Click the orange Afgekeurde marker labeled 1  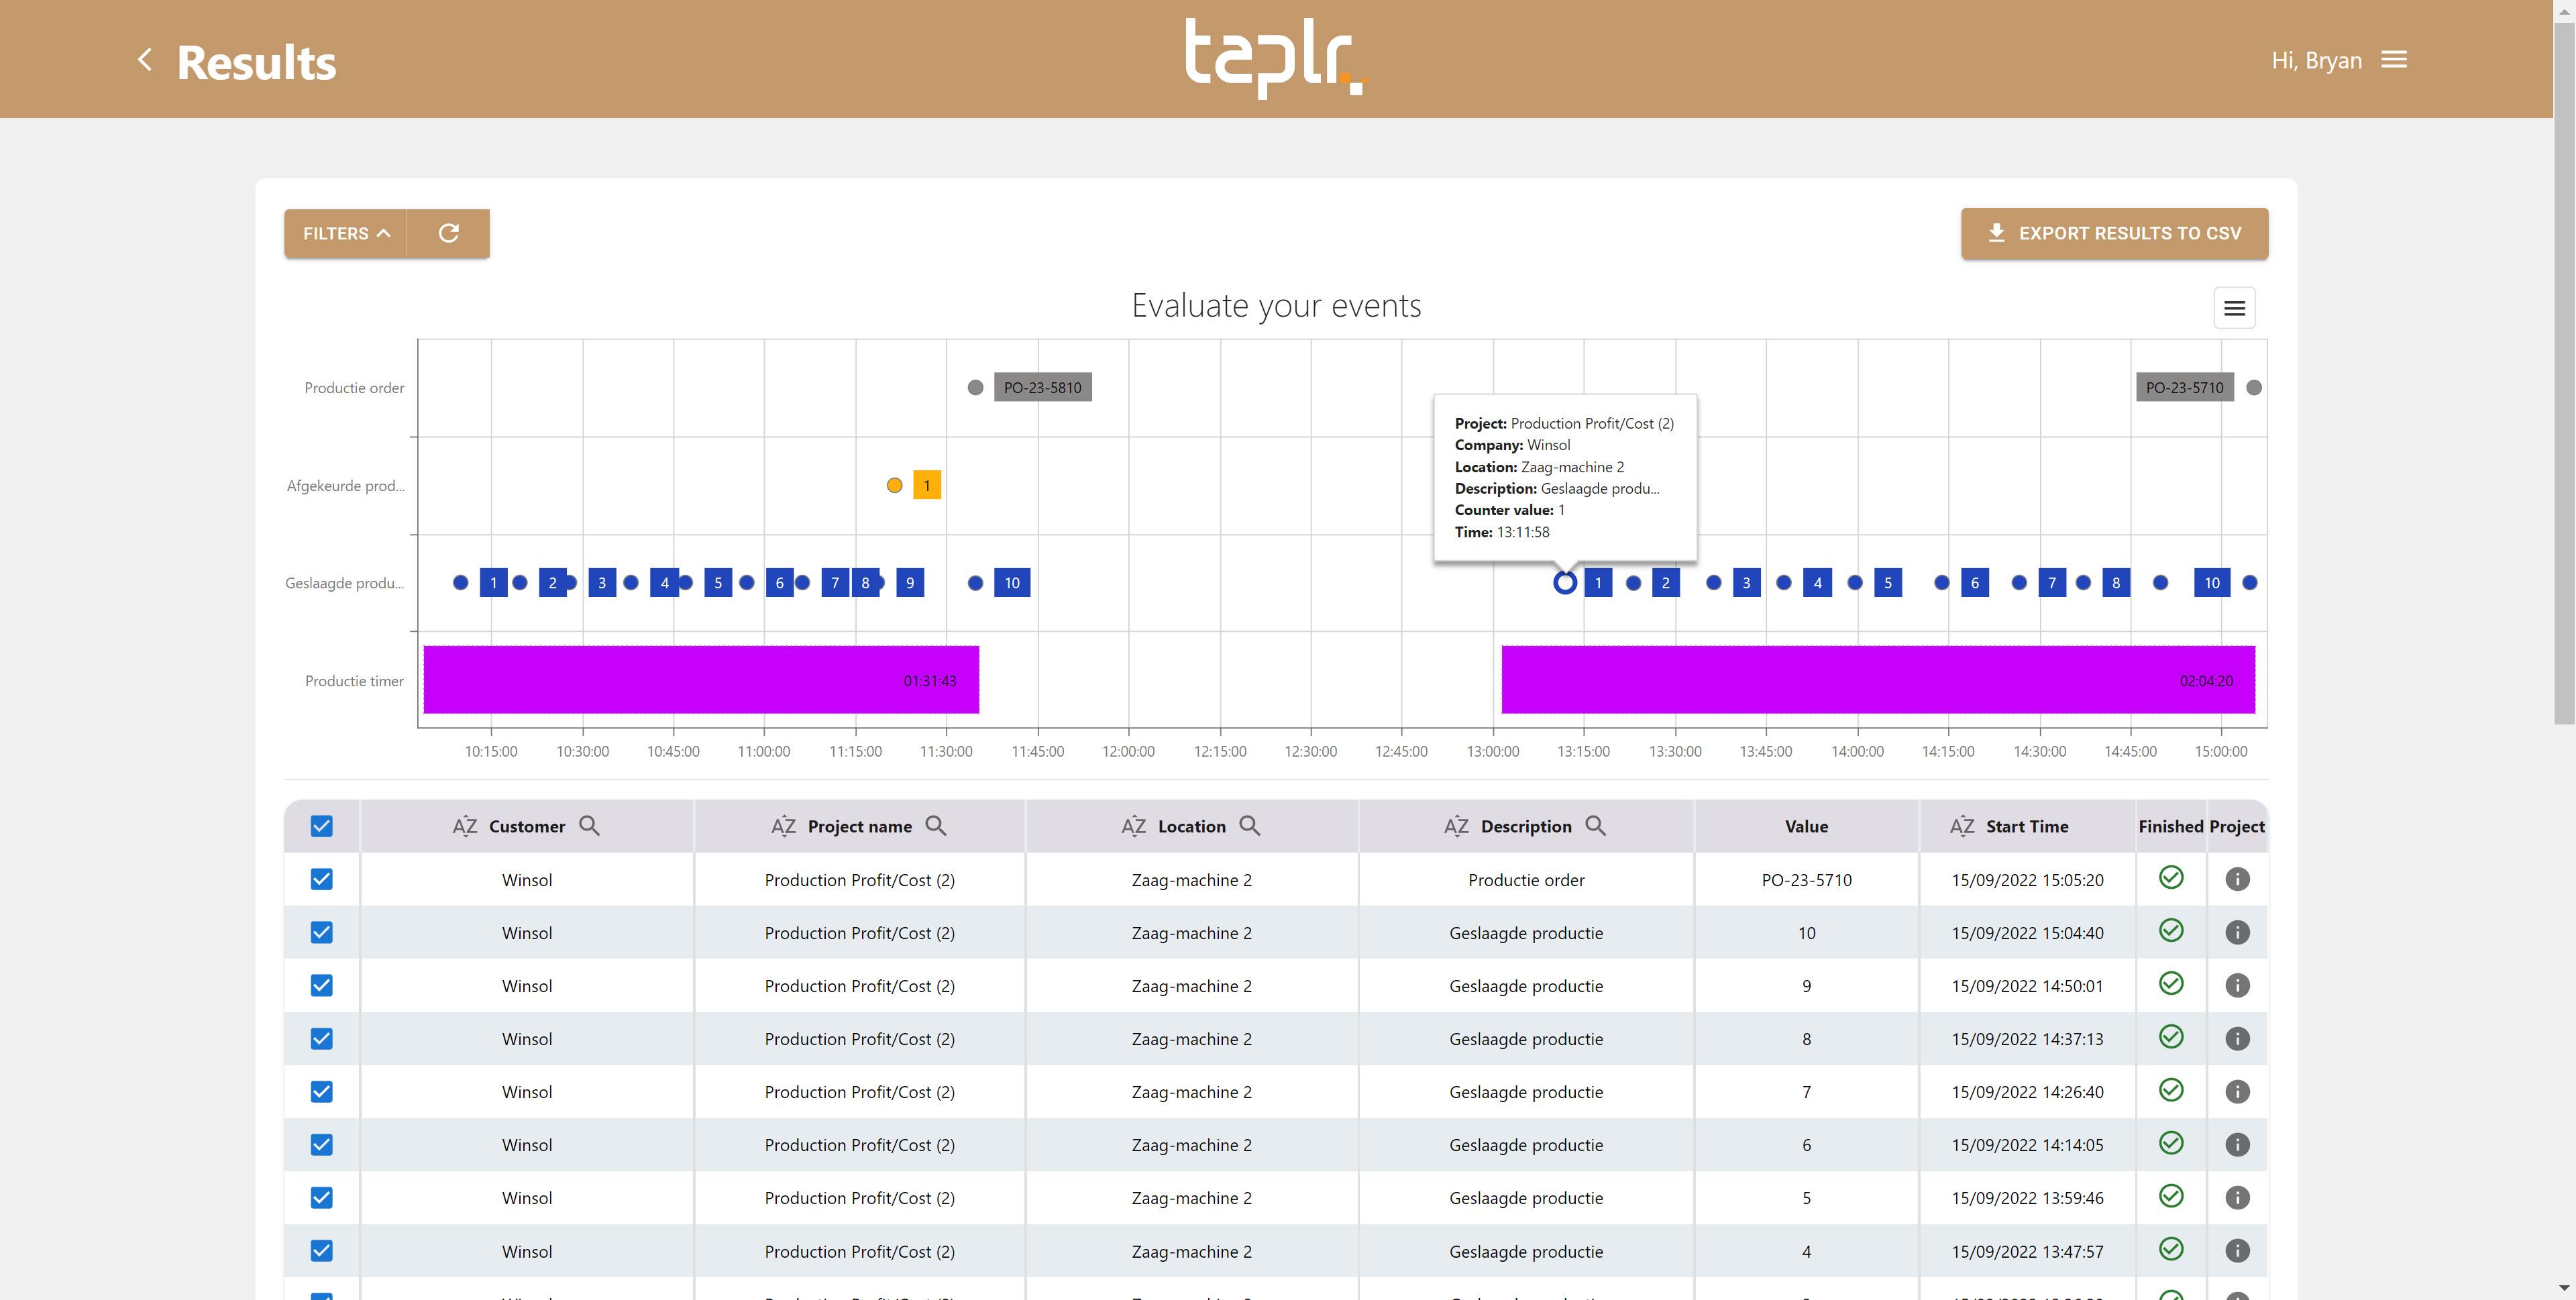pyautogui.click(x=927, y=486)
